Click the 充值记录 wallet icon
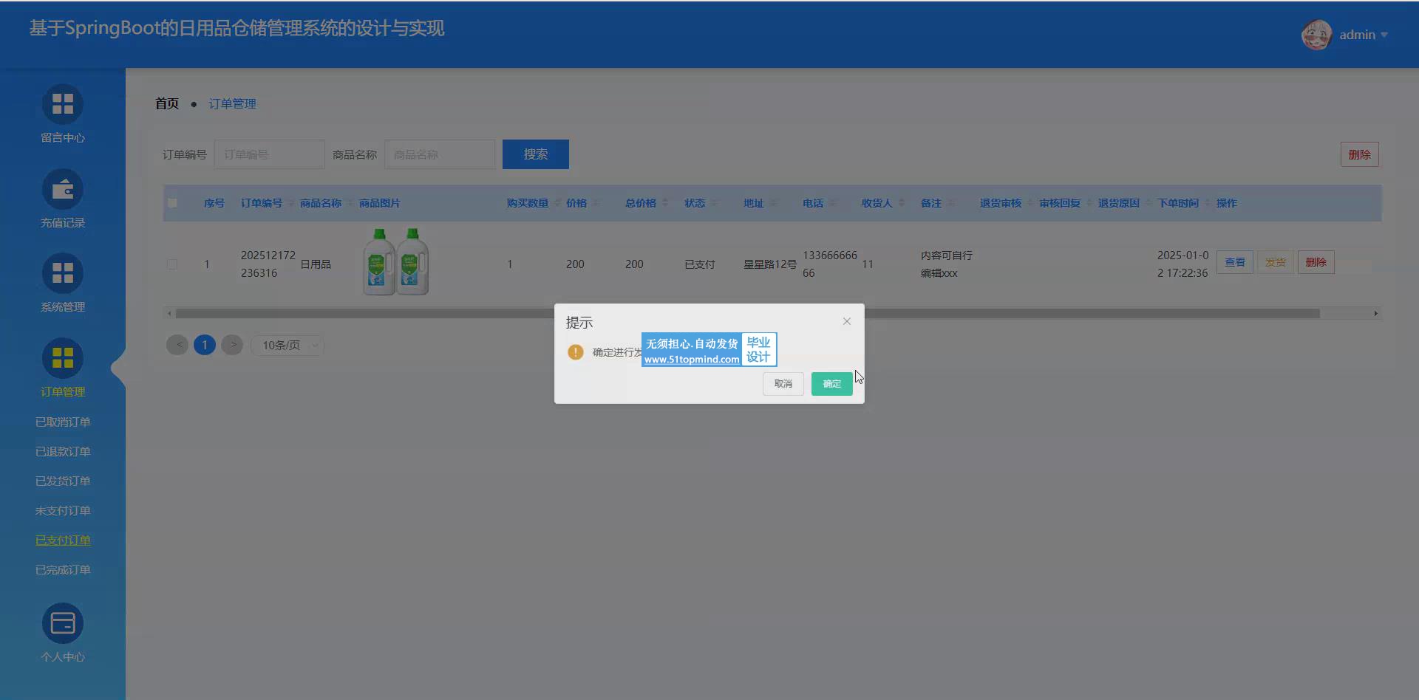The image size is (1419, 700). pos(63,190)
